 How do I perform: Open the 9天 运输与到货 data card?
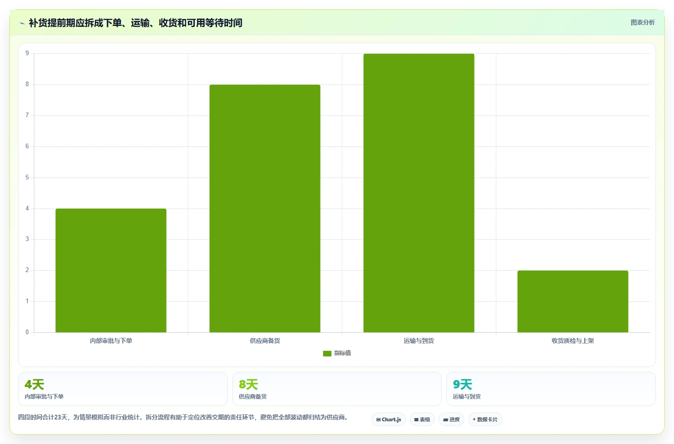click(551, 389)
